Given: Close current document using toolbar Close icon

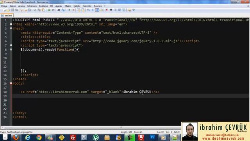Looking at the screenshot, I should (21, 10).
